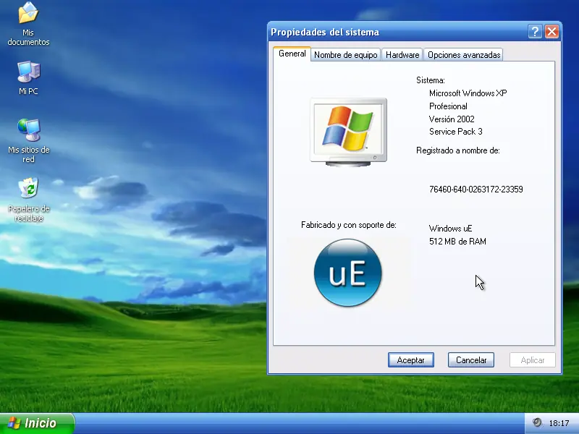This screenshot has width=579, height=434.
Task: Select the Mi PC desktop icon
Action: 28,78
